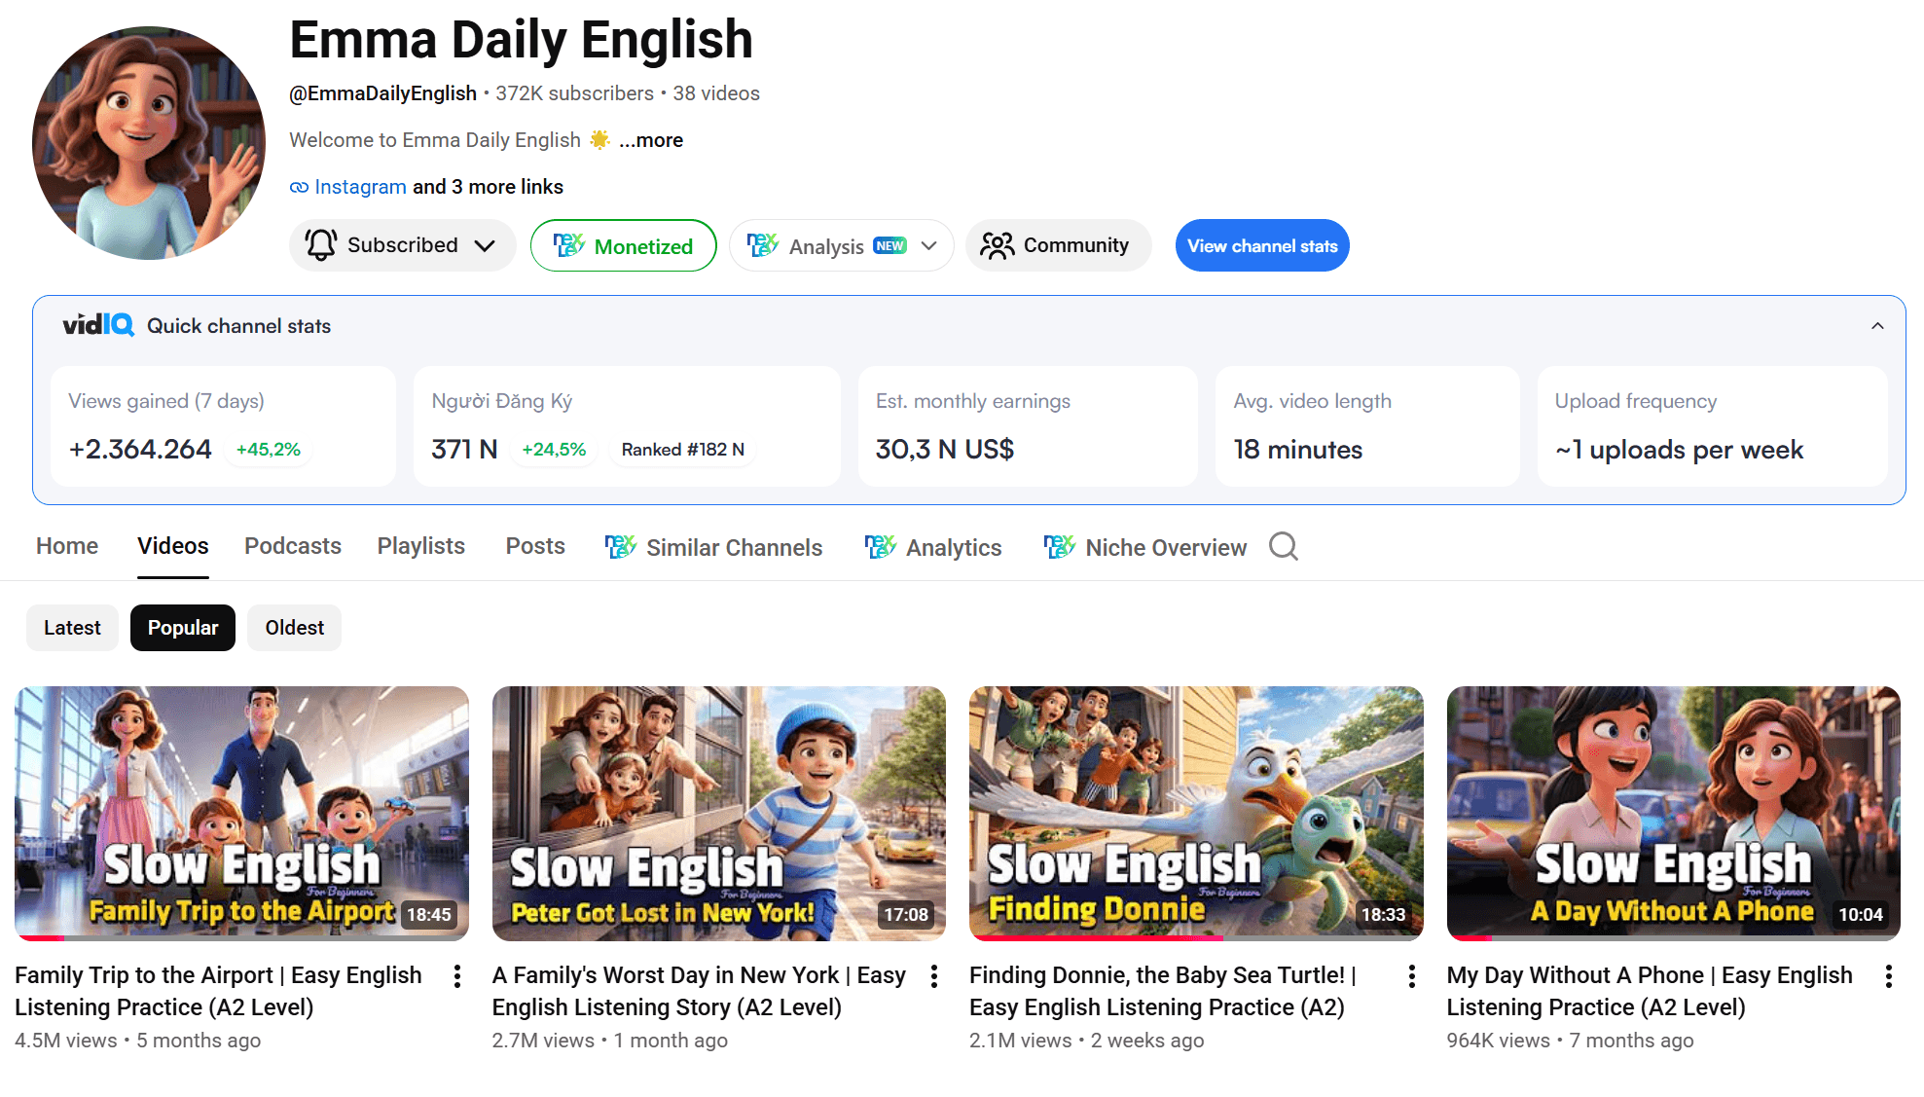Click the bell icon in Subscribed button
This screenshot has width=1924, height=1097.
coord(321,245)
